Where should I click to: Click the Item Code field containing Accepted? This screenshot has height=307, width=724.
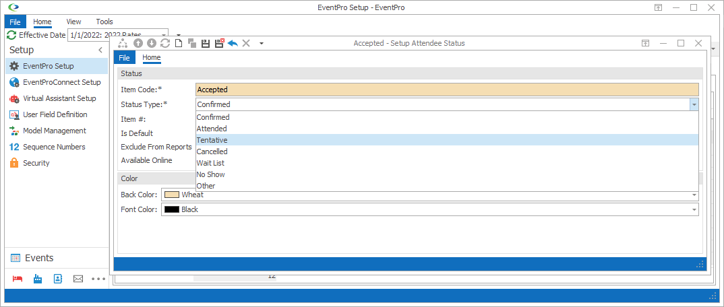click(x=447, y=90)
